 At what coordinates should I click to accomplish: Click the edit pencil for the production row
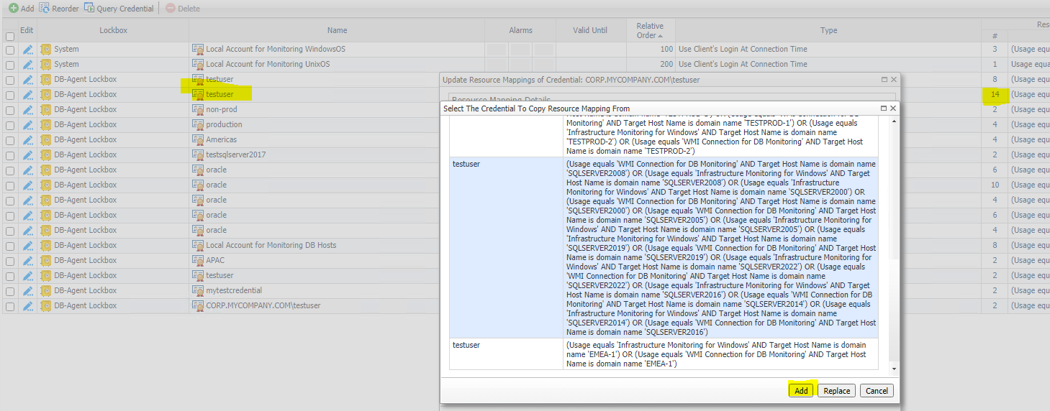(28, 125)
